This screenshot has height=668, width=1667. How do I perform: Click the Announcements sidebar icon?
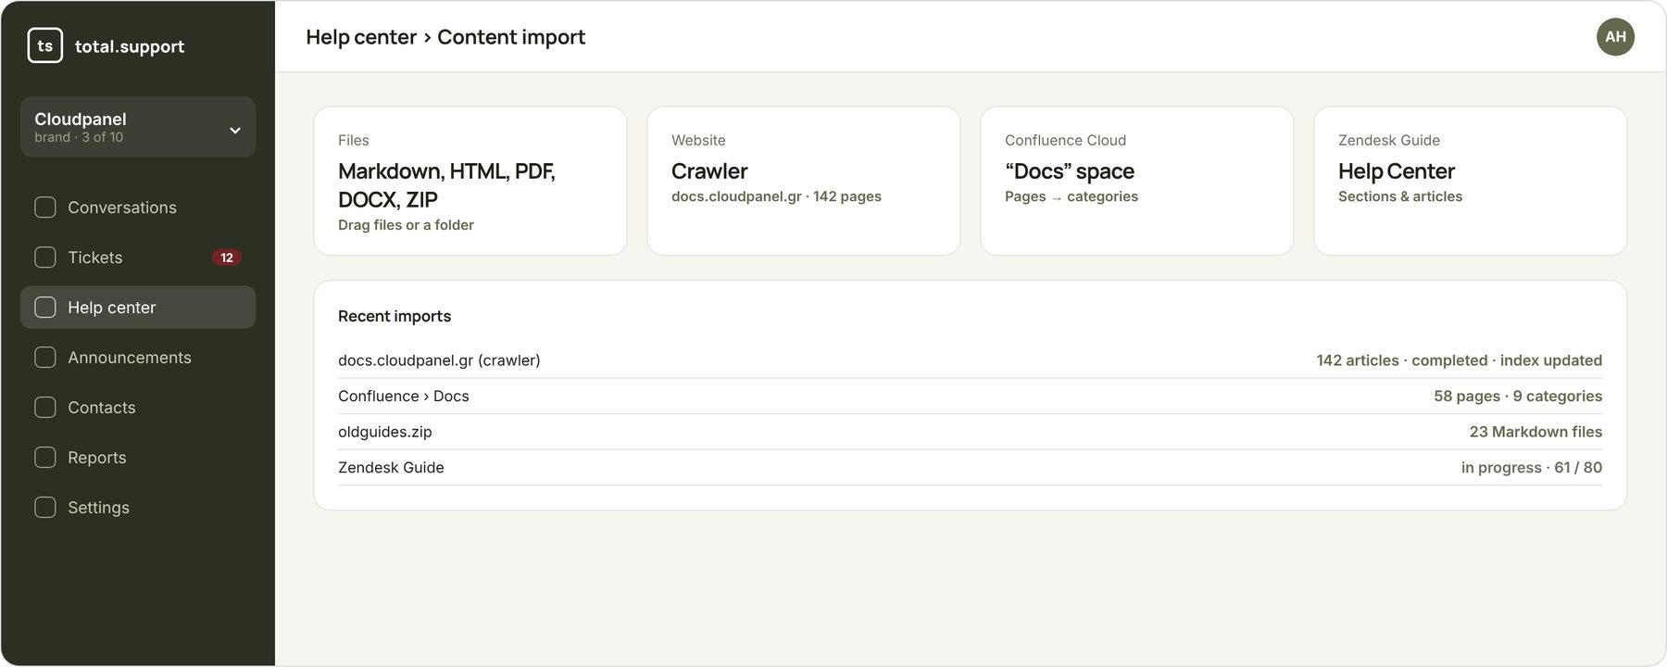[x=45, y=358]
